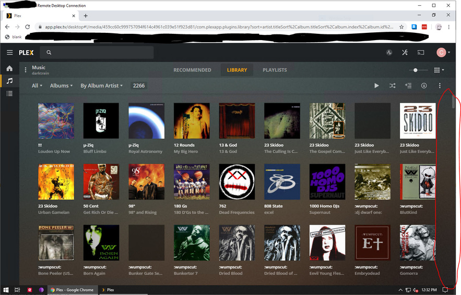Open Chrome three-dot menu
461x295 pixels.
(448, 27)
